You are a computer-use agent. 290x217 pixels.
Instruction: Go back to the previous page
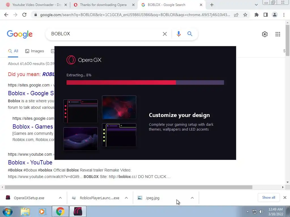pos(6,15)
